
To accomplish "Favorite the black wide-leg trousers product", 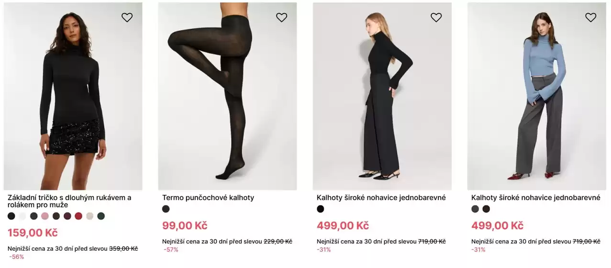I will pyautogui.click(x=436, y=18).
